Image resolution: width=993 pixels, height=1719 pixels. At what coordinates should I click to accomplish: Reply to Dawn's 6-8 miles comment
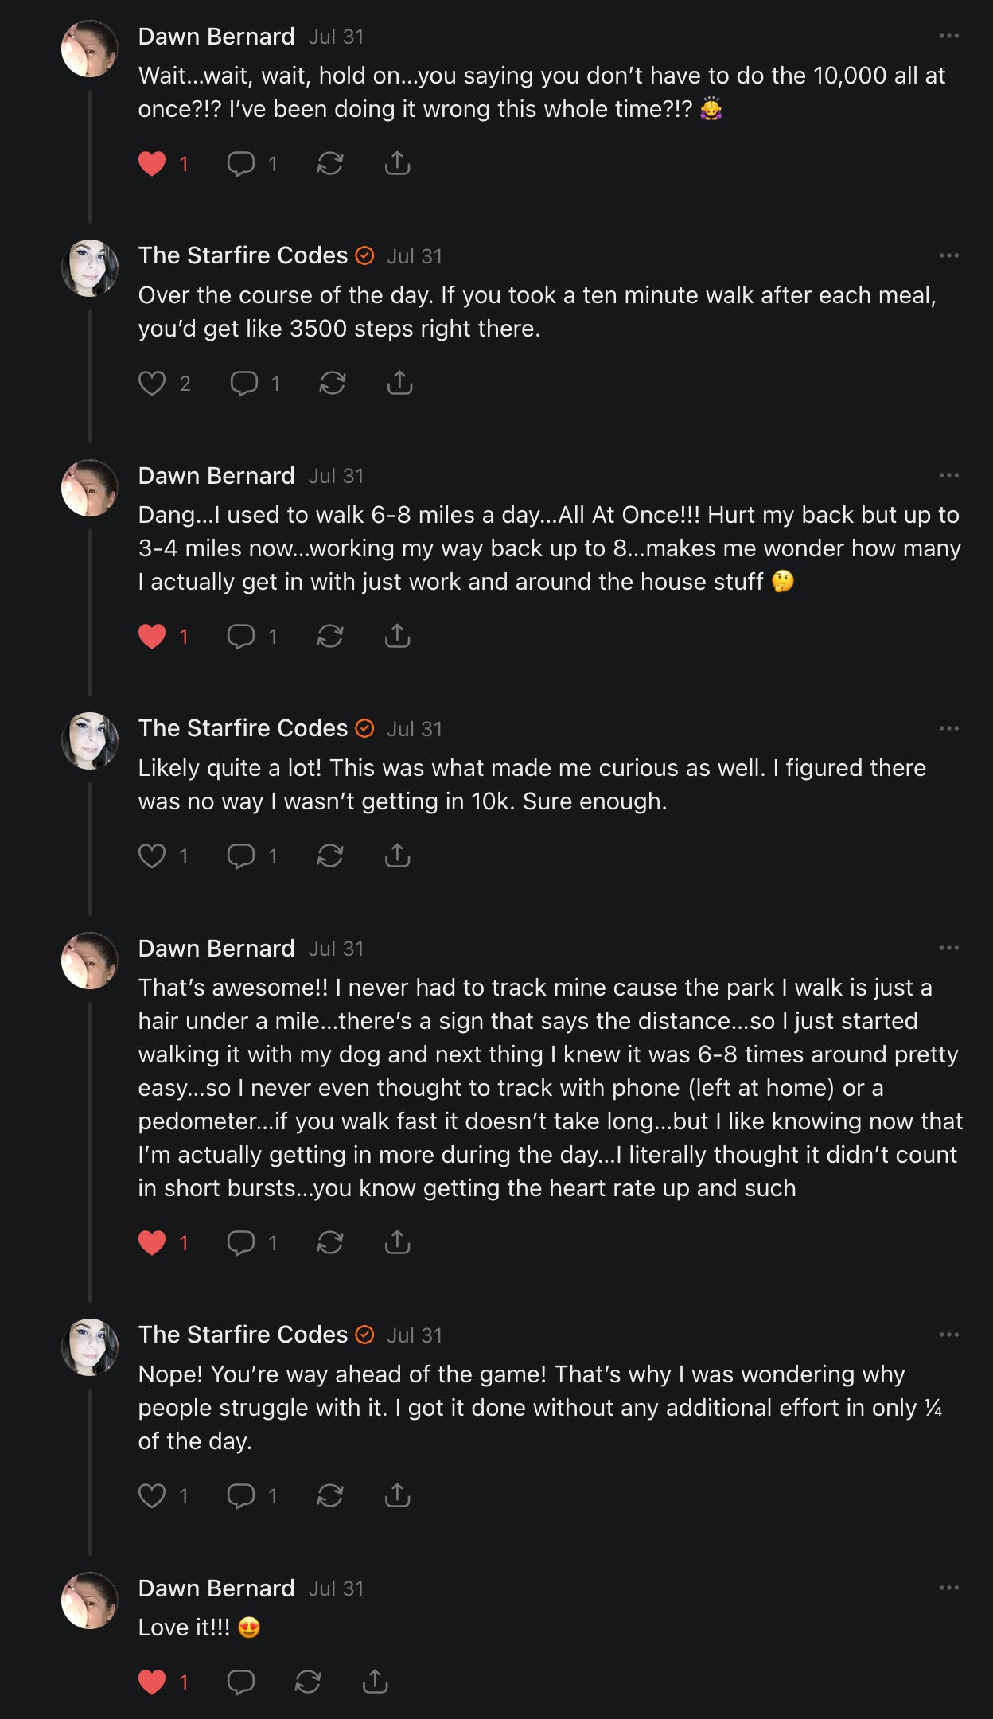(x=241, y=637)
